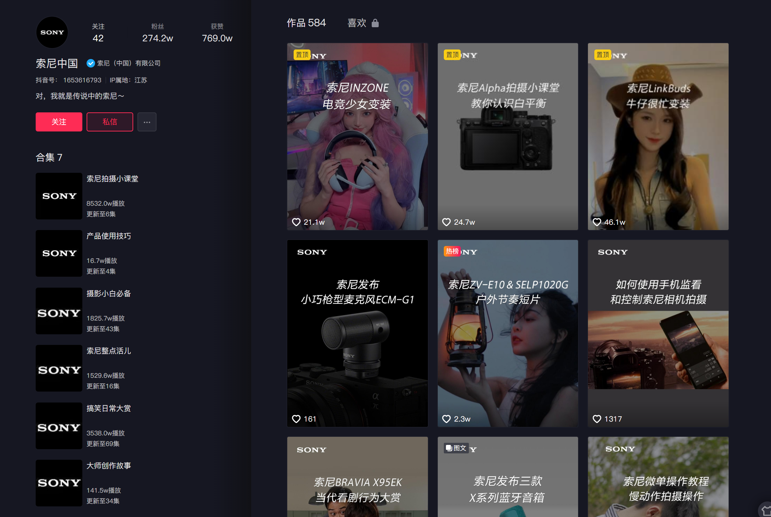Click the profile name 索尼中国
This screenshot has height=517, width=771.
(x=57, y=64)
